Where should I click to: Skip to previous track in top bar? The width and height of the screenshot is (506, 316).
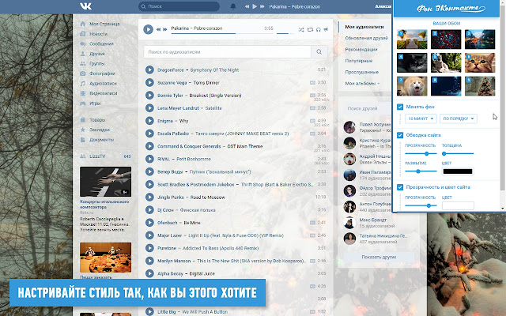point(247,6)
